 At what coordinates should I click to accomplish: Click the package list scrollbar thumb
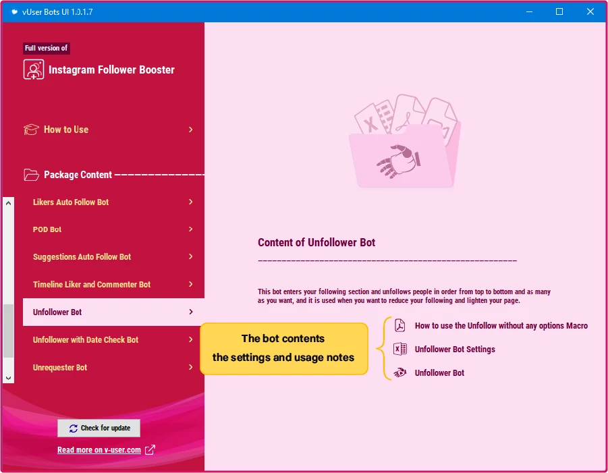(9, 331)
